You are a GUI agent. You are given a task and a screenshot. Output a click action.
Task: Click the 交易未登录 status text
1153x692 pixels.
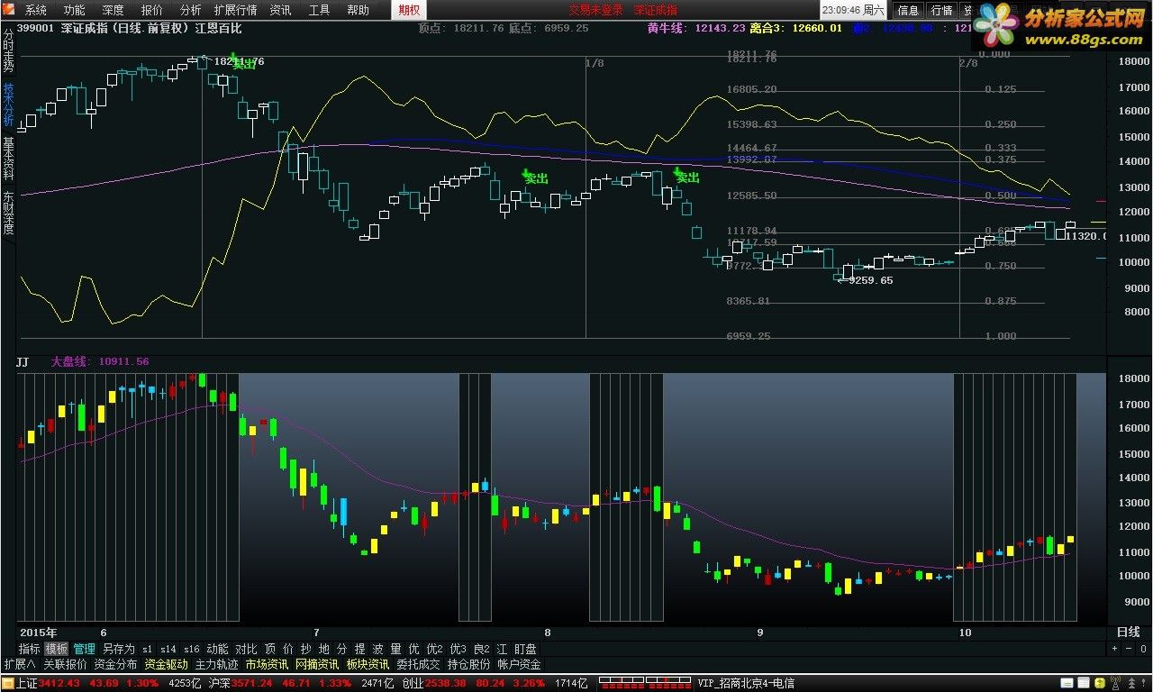coord(595,10)
